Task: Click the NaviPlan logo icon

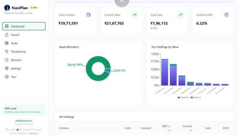Action: coord(7,8)
